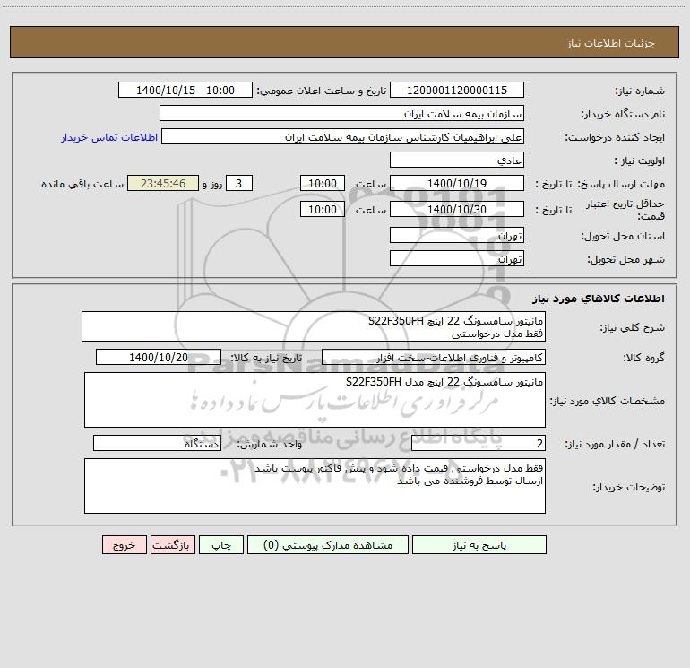The height and width of the screenshot is (668, 690).
Task: Click the مشخصات کالای مورد نیاز label
Action: point(608,401)
